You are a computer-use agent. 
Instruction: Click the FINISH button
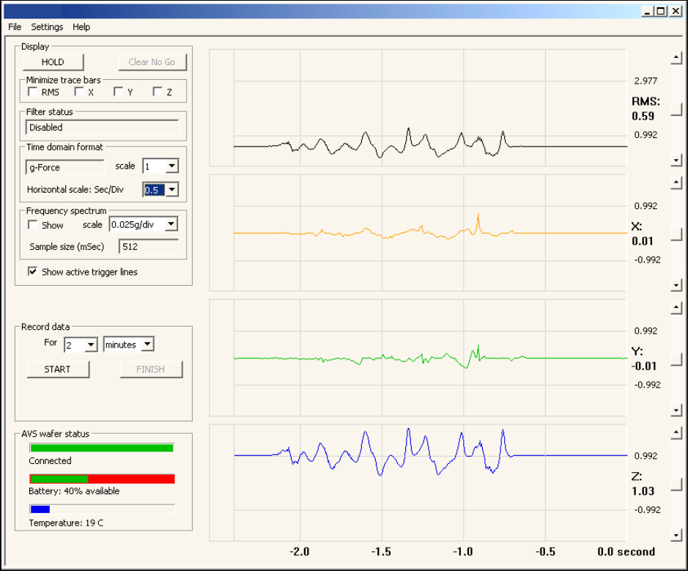pos(151,369)
